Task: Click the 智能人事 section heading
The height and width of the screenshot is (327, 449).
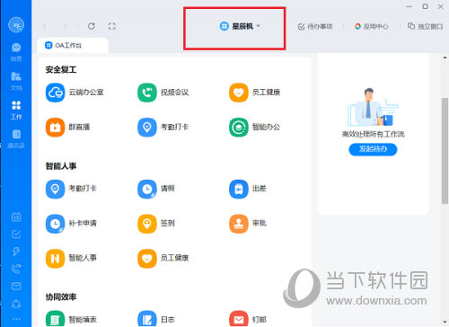Action: click(x=61, y=166)
